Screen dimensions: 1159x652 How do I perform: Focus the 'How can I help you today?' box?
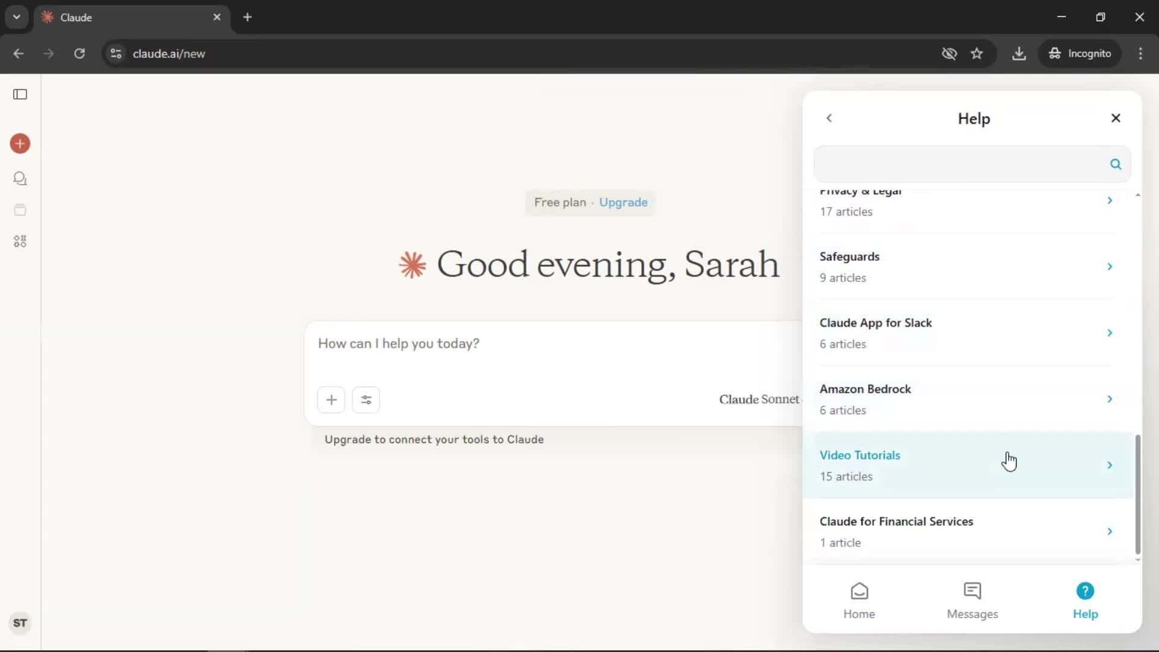(553, 344)
